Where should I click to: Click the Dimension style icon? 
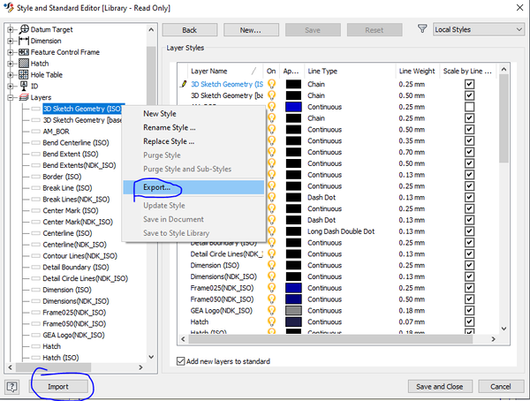coord(24,41)
